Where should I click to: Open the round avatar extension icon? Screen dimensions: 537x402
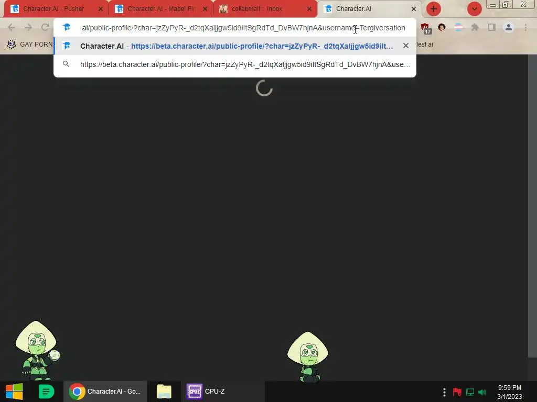[442, 27]
